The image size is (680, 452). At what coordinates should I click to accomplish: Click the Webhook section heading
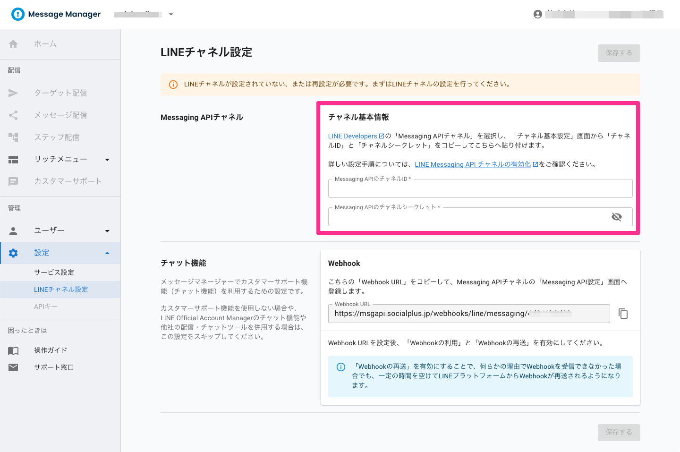[x=344, y=264]
